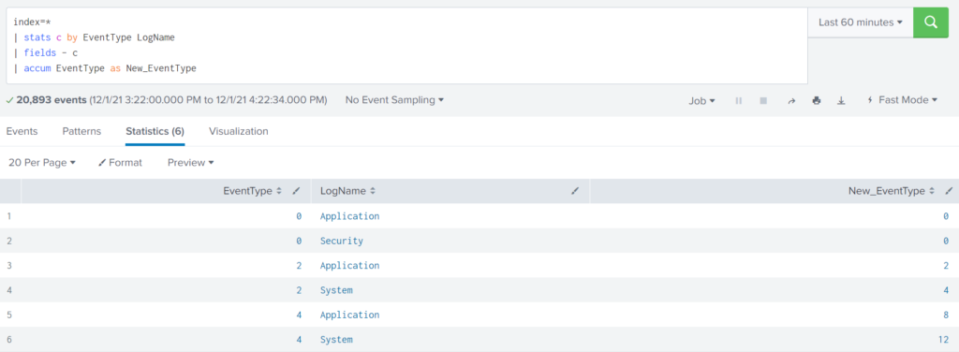Click LogName Application in row 1
The height and width of the screenshot is (352, 959).
click(x=350, y=216)
